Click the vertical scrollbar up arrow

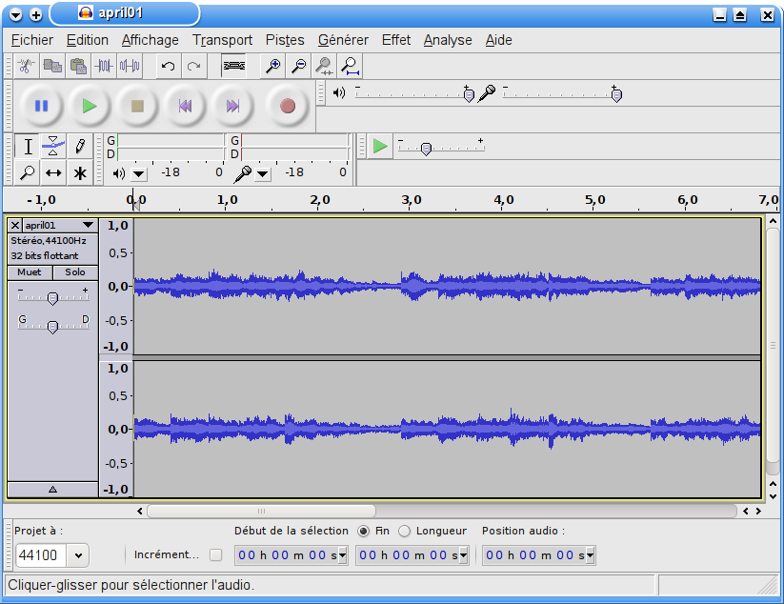coord(773,220)
